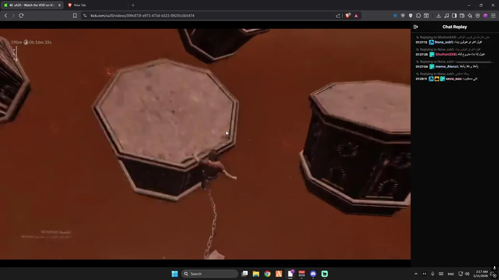Show hidden system tray icons
Image resolution: width=499 pixels, height=280 pixels.
(416, 274)
